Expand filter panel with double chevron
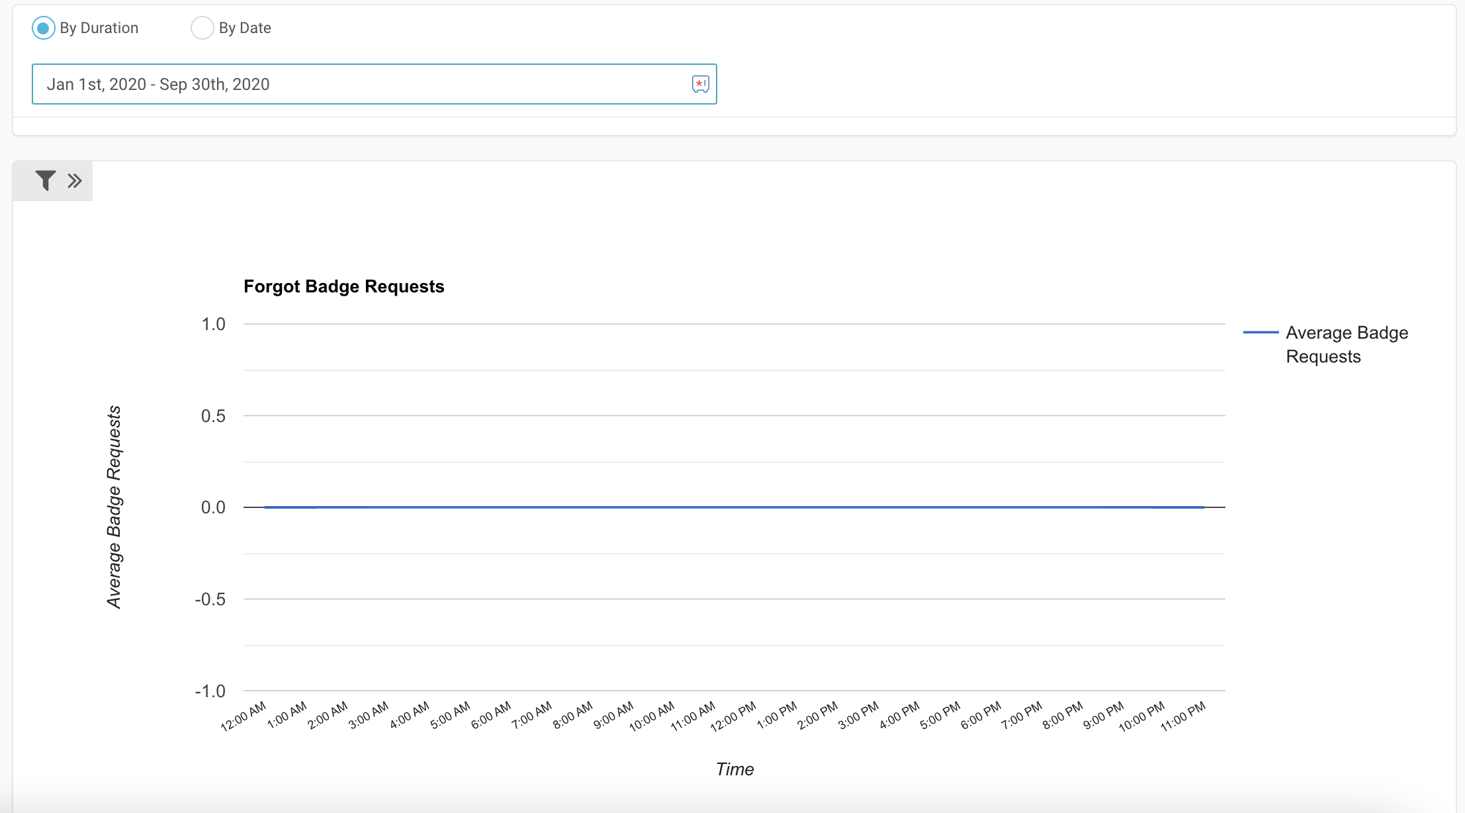The height and width of the screenshot is (813, 1465). (x=75, y=181)
